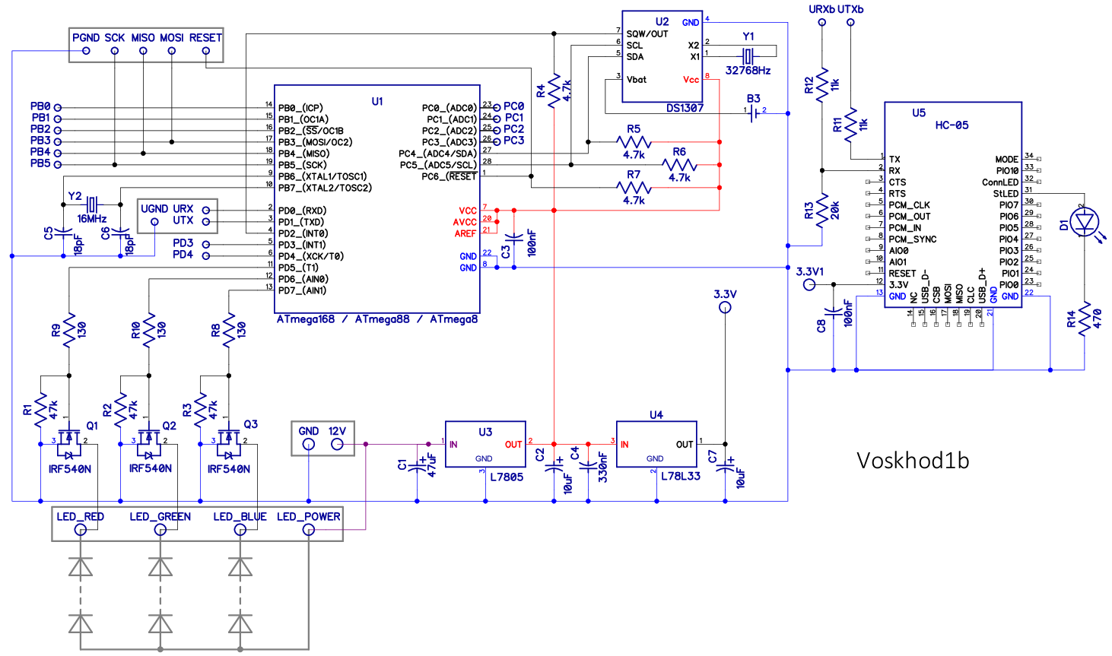Click the 3.3V output terminal

click(x=725, y=307)
